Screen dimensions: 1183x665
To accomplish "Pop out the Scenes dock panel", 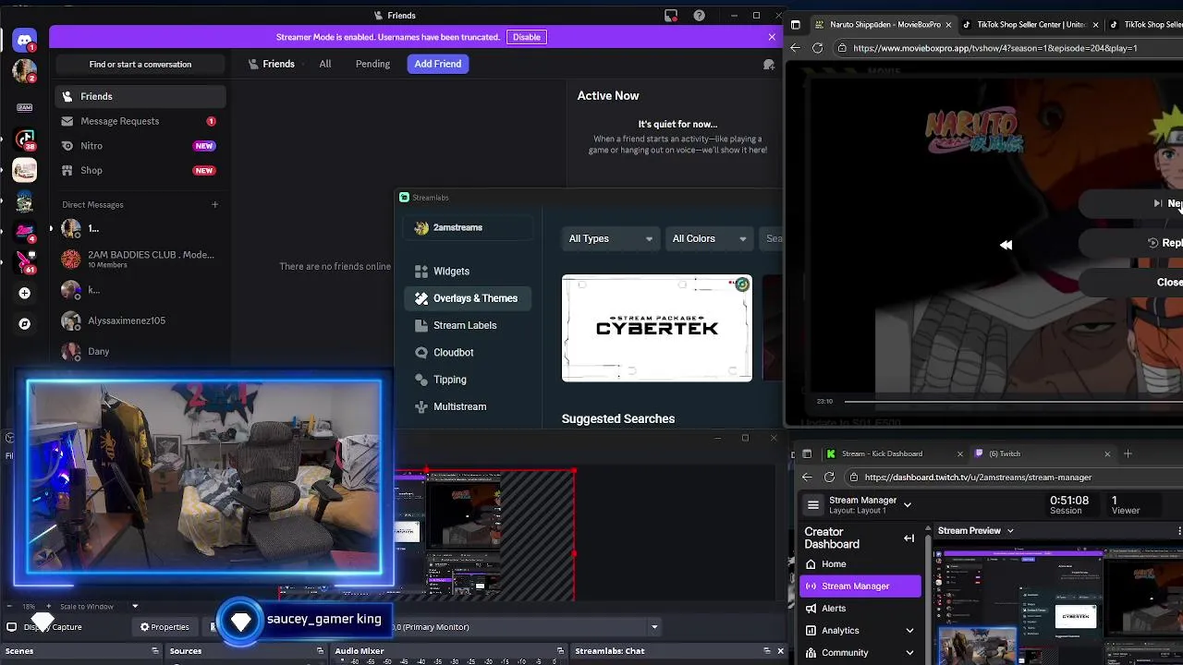I will point(155,651).
